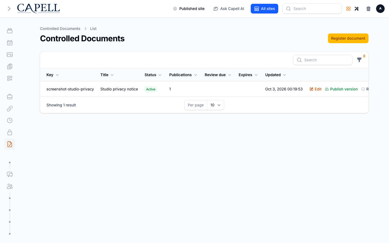The image size is (389, 243).
Task: Expand the sidebar with the top-left chevron
Action: (x=9, y=9)
